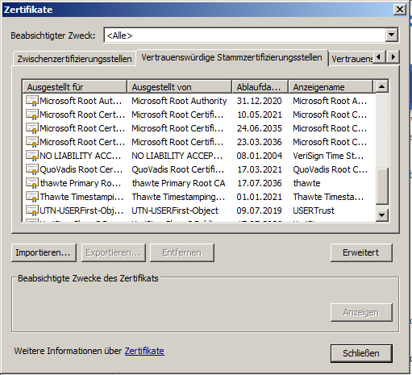Image resolution: width=412 pixels, height=375 pixels.
Task: Select the 'Microsoft Root Aut...' entry
Action: pos(81,101)
